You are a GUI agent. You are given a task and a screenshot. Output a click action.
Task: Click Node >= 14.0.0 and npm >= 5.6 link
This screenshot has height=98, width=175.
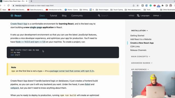coord(30,42)
